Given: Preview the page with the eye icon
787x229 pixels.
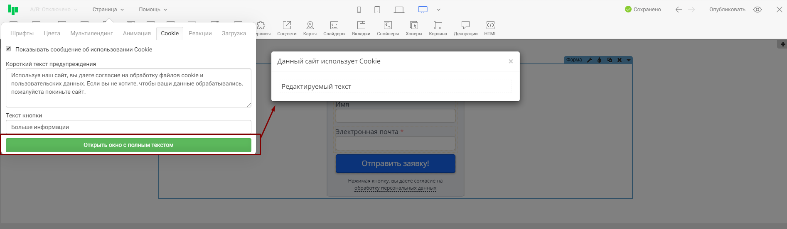Looking at the screenshot, I should [757, 10].
